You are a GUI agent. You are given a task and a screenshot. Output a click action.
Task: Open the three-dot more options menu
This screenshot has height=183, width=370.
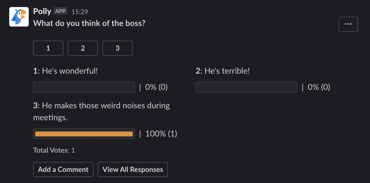click(x=348, y=24)
